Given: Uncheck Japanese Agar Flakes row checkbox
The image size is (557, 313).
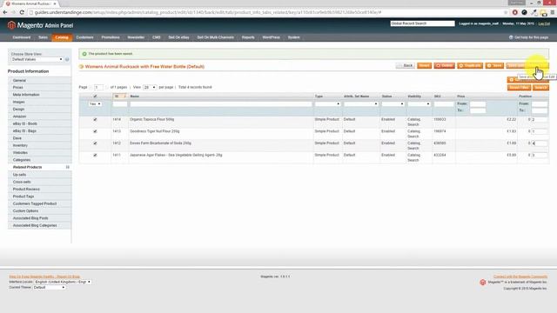Looking at the screenshot, I should (x=95, y=155).
